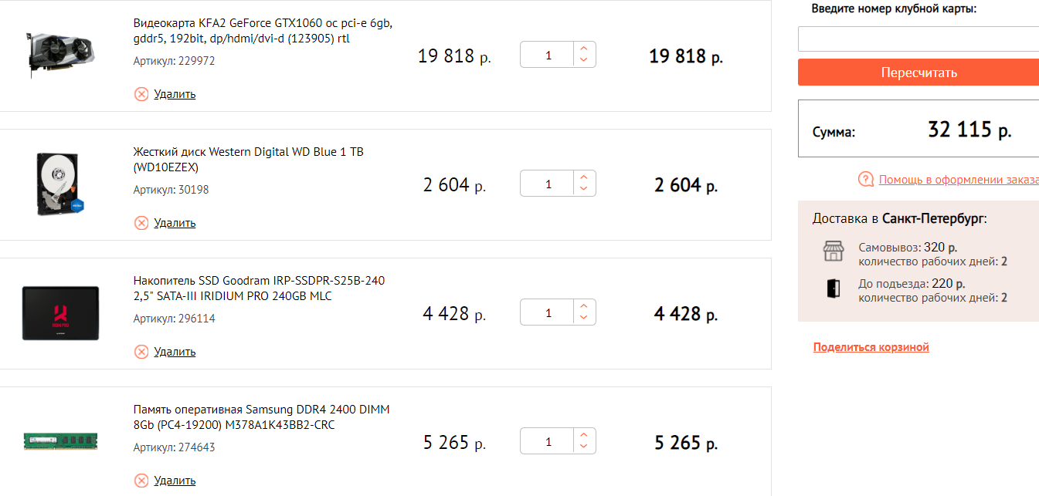
Task: Decrease quantity of the Goodram SSD
Action: pyautogui.click(x=584, y=318)
